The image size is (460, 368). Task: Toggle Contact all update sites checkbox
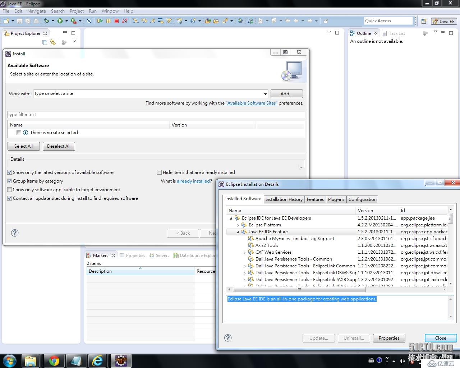point(10,198)
